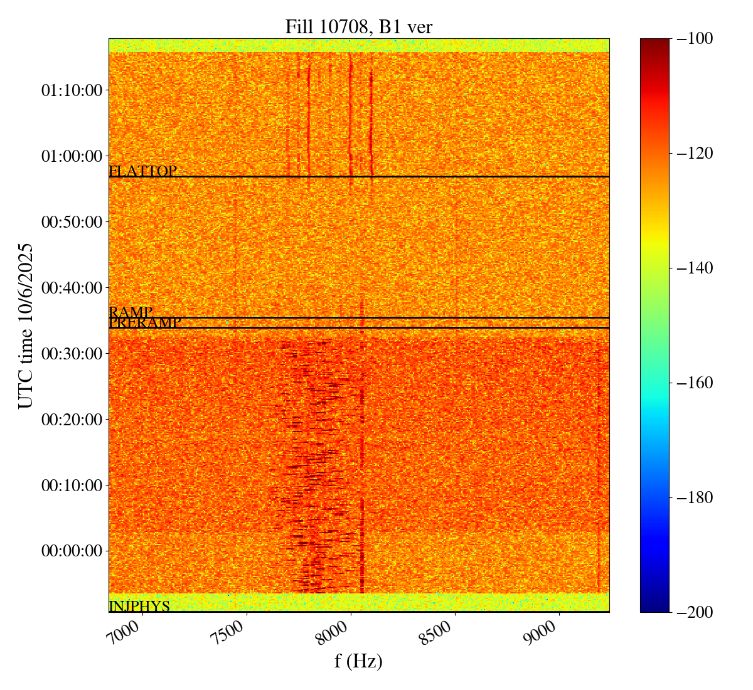Select the PRERAMP marker label
The height and width of the screenshot is (690, 753).
[145, 323]
